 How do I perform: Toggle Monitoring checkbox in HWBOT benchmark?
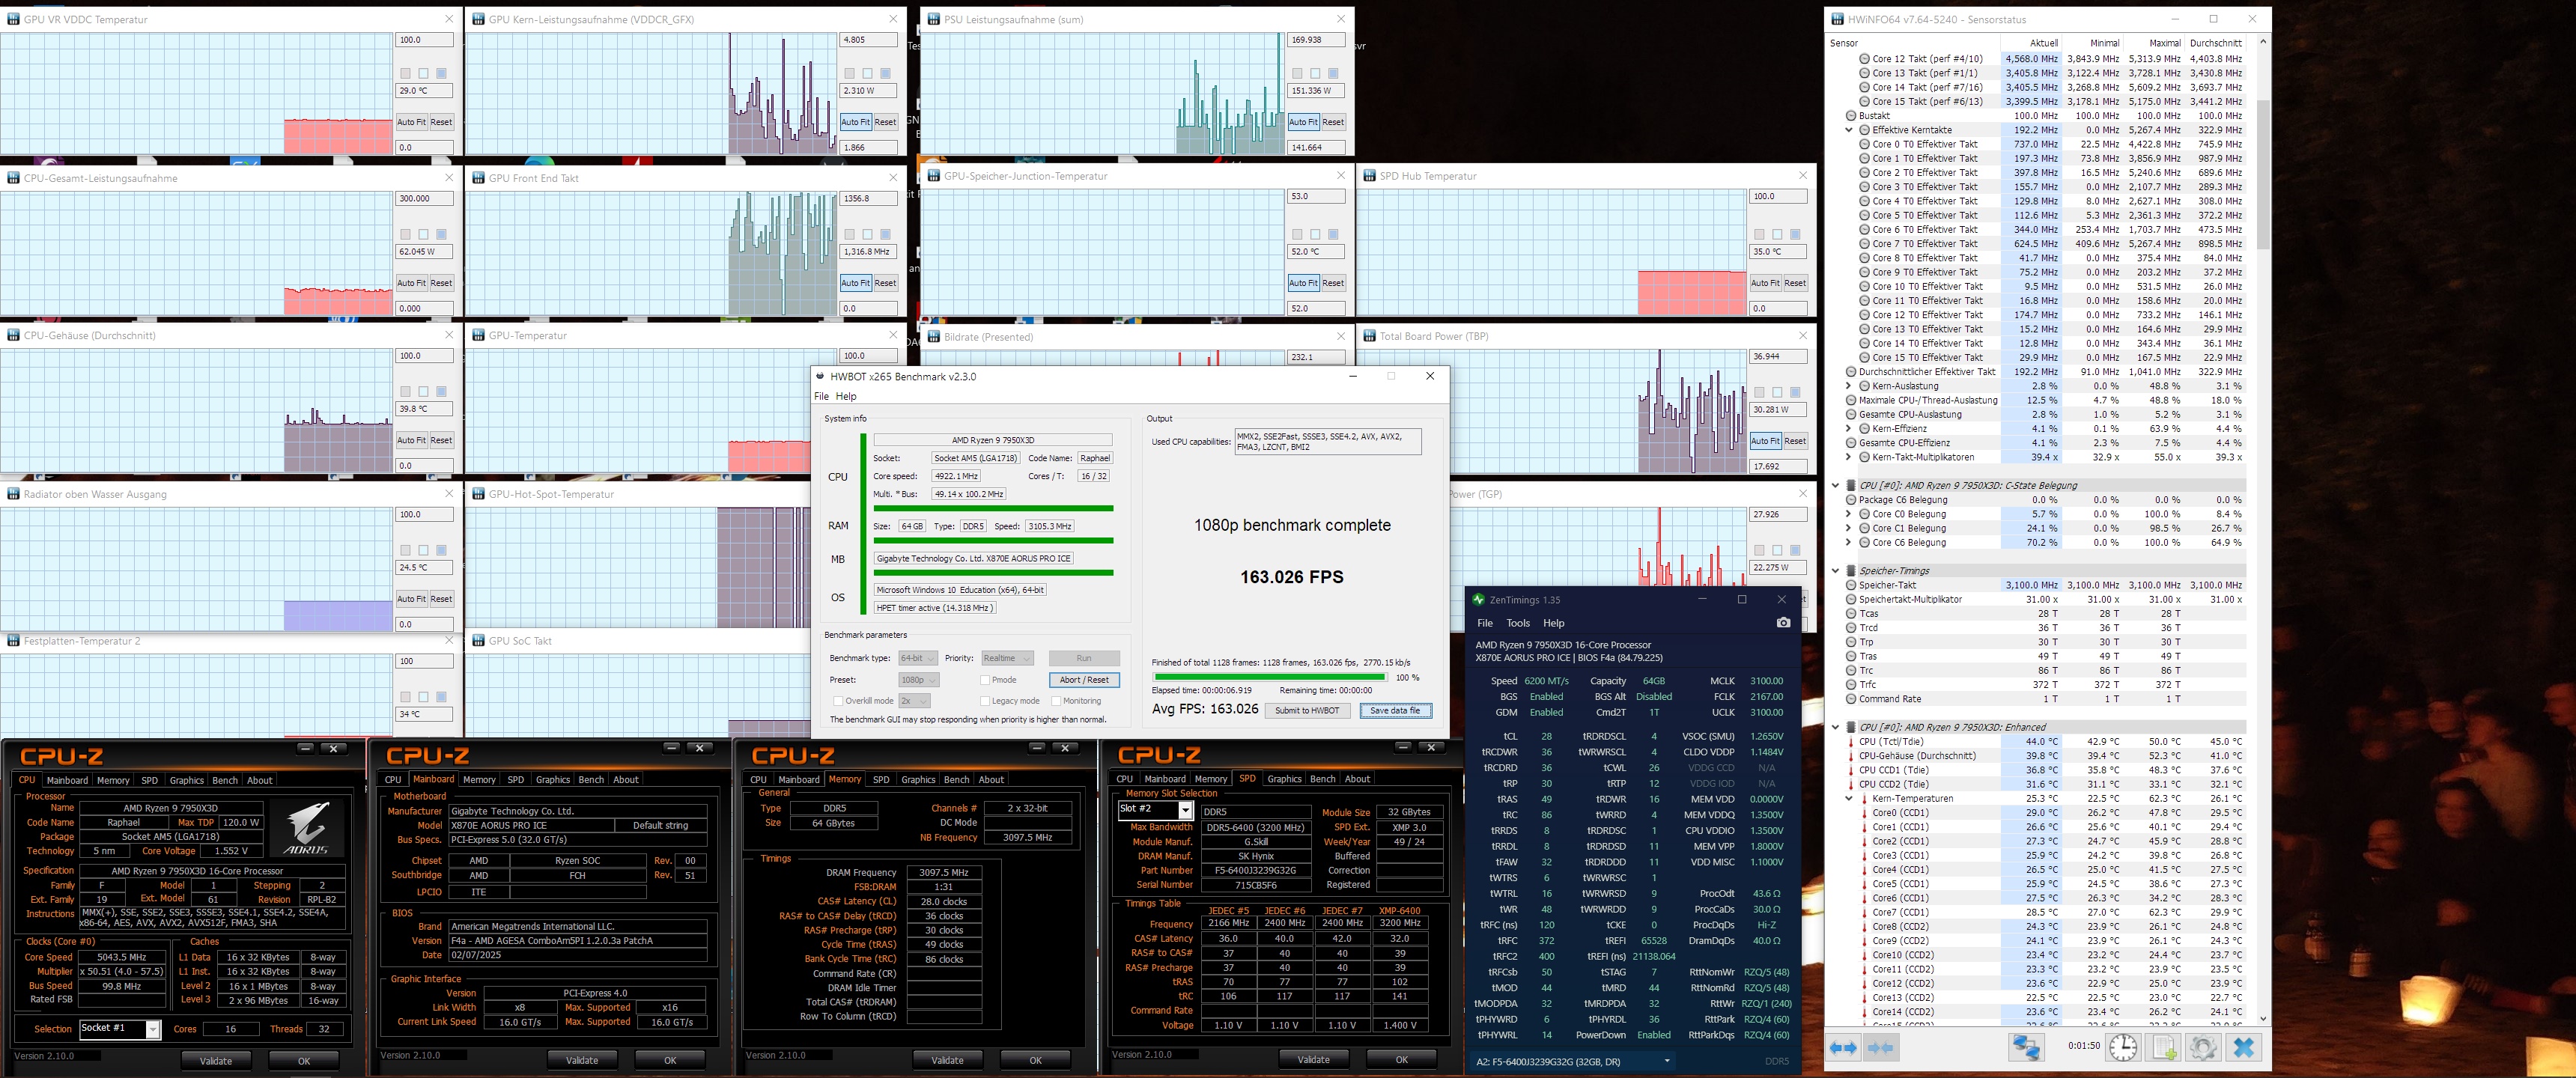[1055, 701]
